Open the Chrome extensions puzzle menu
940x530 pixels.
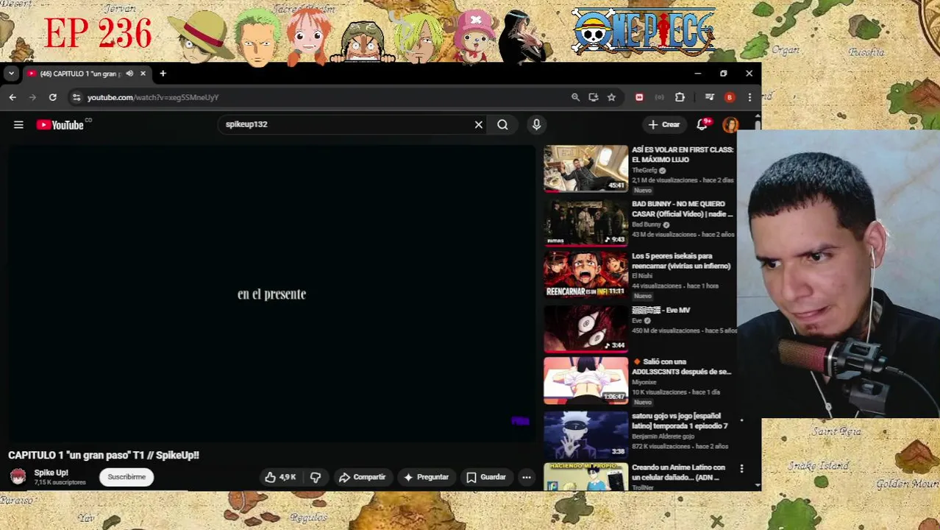coord(680,97)
